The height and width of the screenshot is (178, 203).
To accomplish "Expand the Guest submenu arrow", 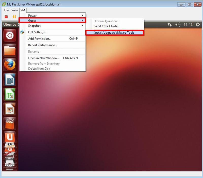I will [82, 21].
